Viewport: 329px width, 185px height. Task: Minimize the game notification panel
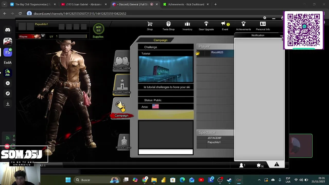[x=281, y=35]
